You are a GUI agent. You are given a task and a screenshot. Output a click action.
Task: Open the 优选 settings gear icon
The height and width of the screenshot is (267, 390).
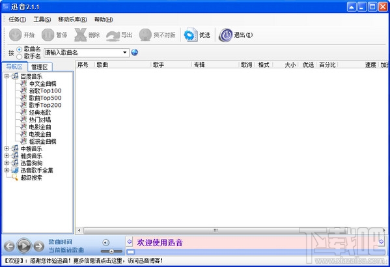[x=191, y=35]
